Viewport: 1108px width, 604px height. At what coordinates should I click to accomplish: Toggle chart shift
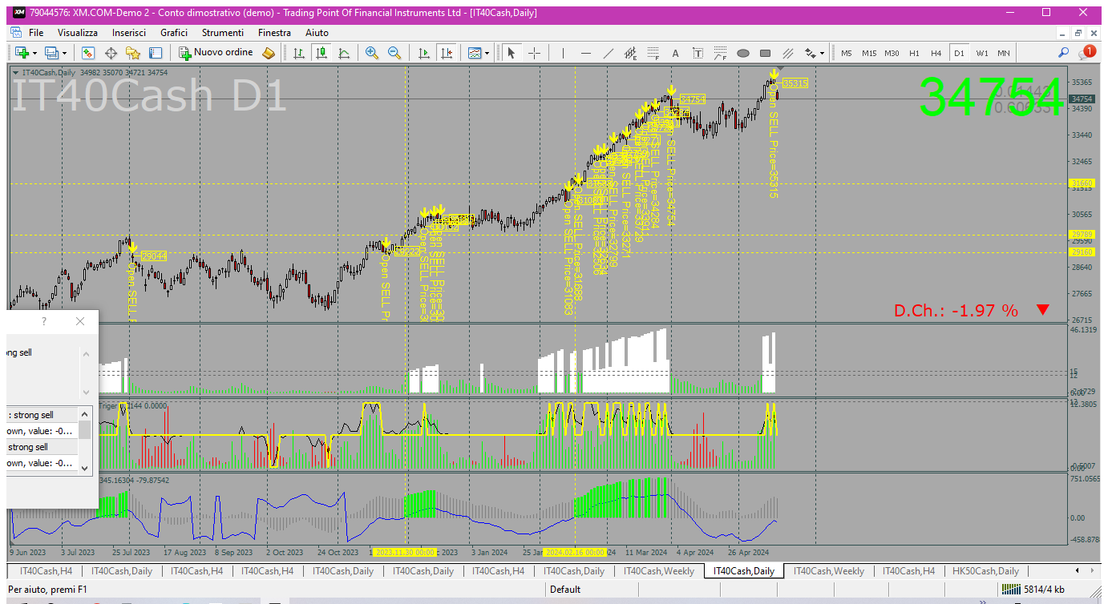point(447,53)
